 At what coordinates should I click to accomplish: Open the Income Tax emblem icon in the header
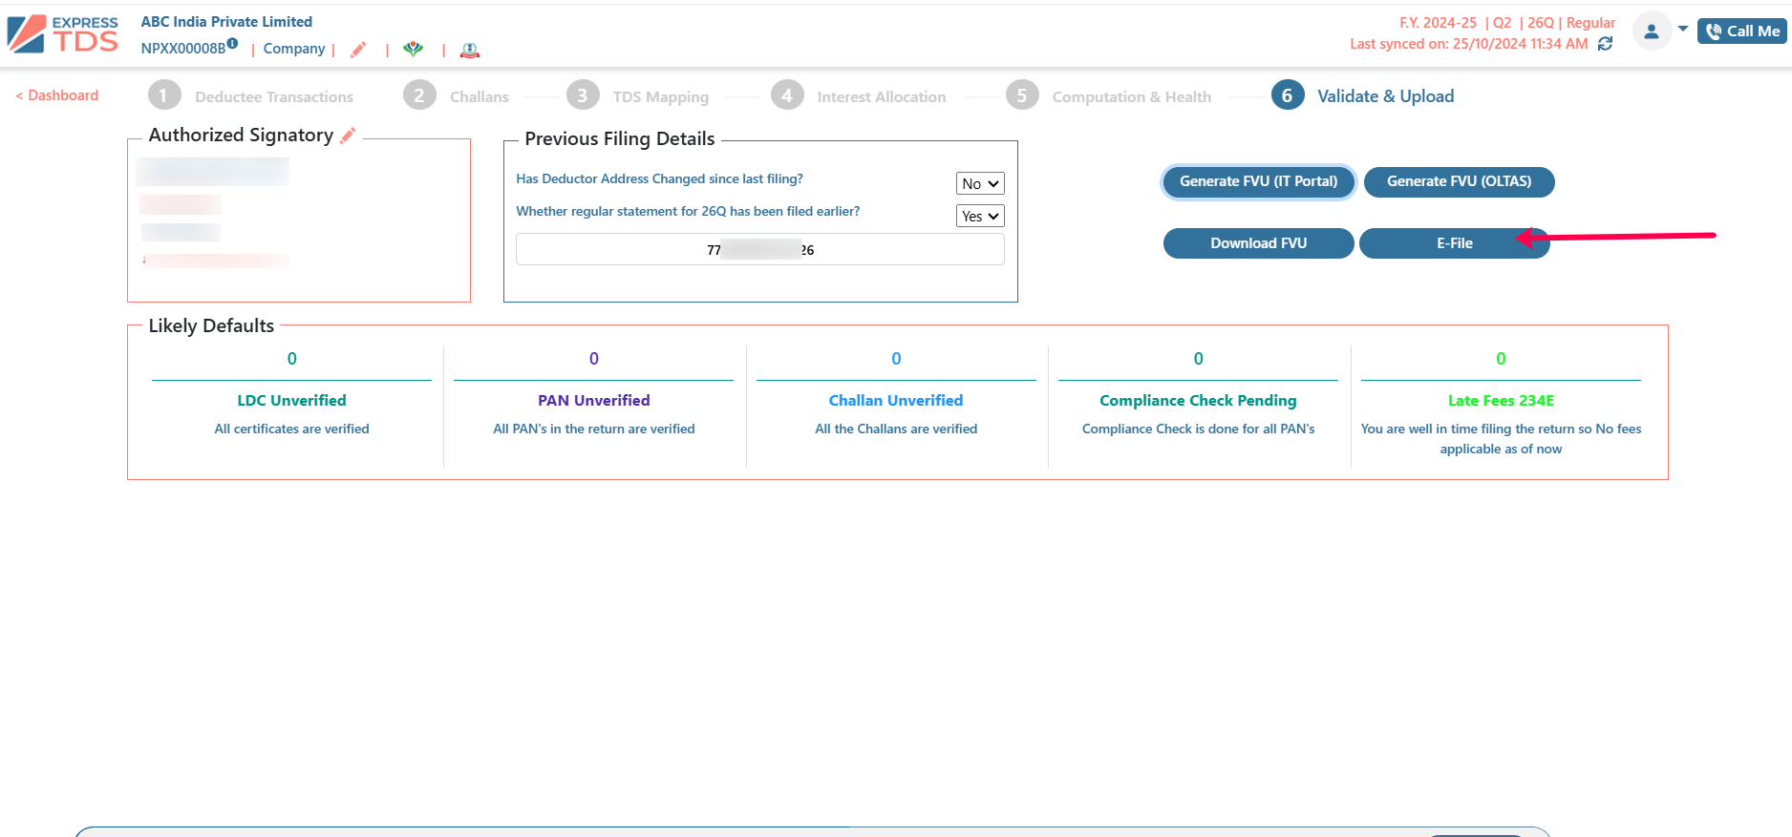469,50
